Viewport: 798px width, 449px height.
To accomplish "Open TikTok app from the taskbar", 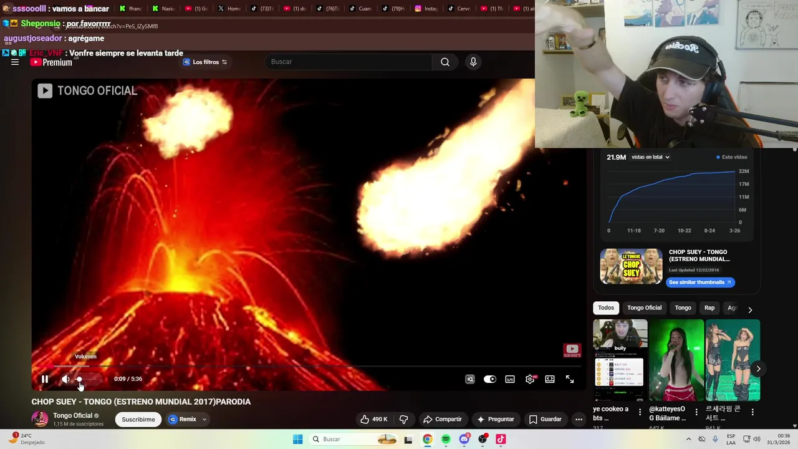I will tap(501, 439).
